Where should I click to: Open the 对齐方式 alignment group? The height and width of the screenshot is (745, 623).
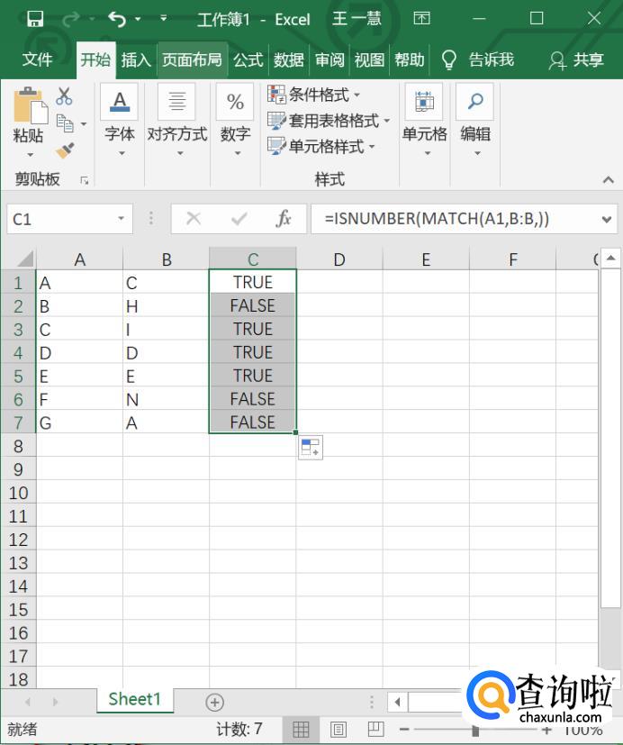coord(177,121)
